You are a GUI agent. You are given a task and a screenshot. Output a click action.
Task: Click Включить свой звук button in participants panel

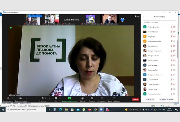(166, 99)
